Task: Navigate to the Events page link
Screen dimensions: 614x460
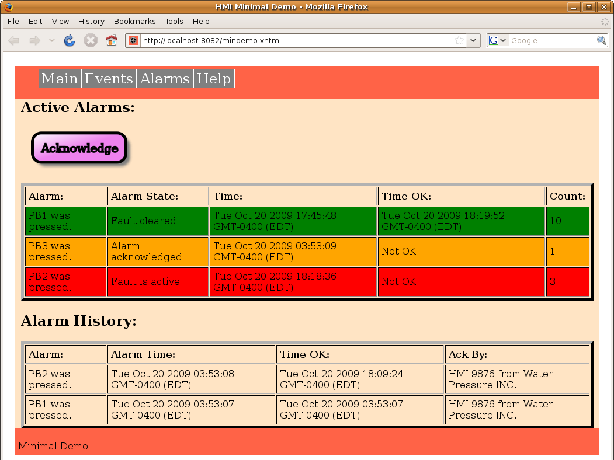Action: (109, 79)
